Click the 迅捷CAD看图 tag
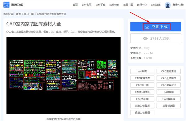This screenshot has width=186, height=121. click(142, 113)
